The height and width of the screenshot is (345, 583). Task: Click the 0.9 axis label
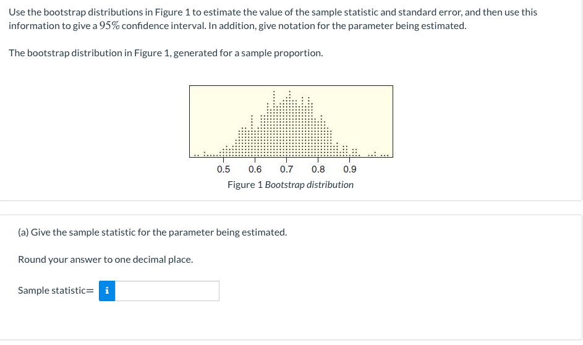349,169
